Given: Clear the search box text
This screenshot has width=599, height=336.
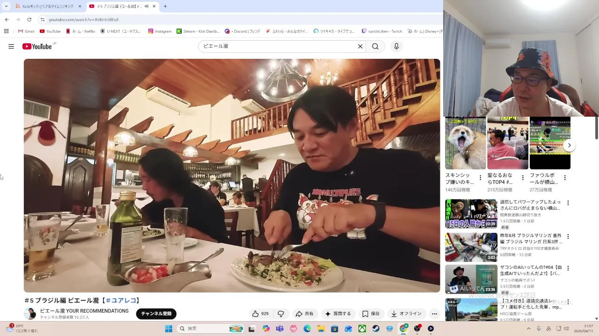Looking at the screenshot, I should [x=360, y=46].
